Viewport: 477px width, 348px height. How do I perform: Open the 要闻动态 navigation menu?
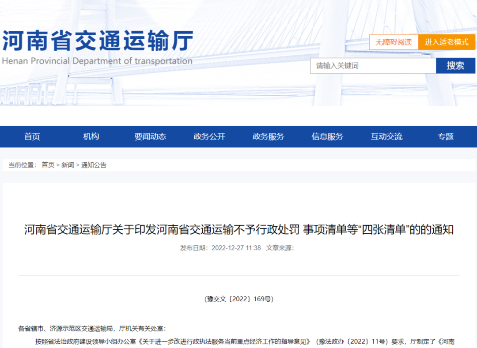[150, 137]
